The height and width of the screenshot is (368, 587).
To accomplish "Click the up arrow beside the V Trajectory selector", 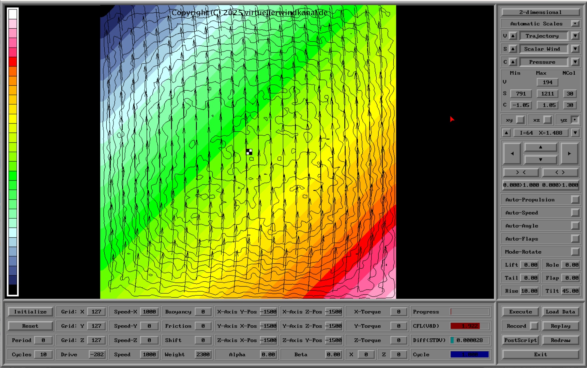I will click(513, 36).
